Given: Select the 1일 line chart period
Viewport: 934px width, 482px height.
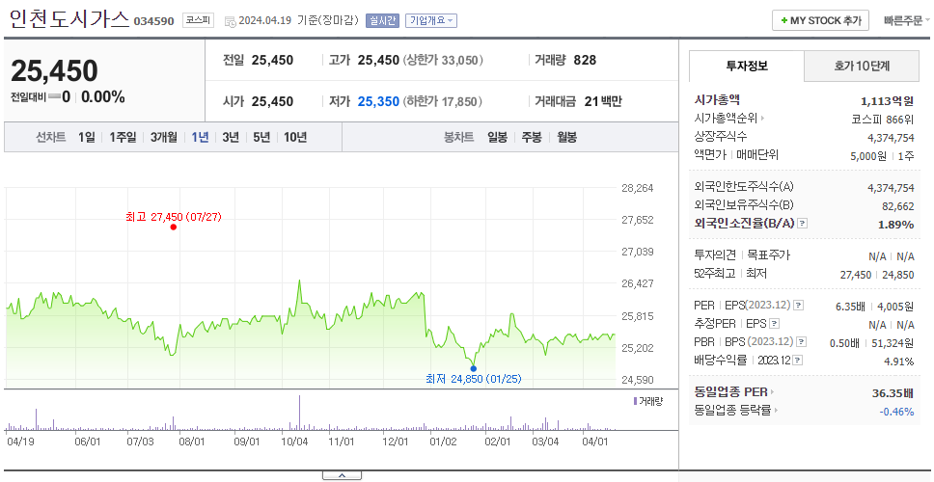Looking at the screenshot, I should pyautogui.click(x=87, y=138).
